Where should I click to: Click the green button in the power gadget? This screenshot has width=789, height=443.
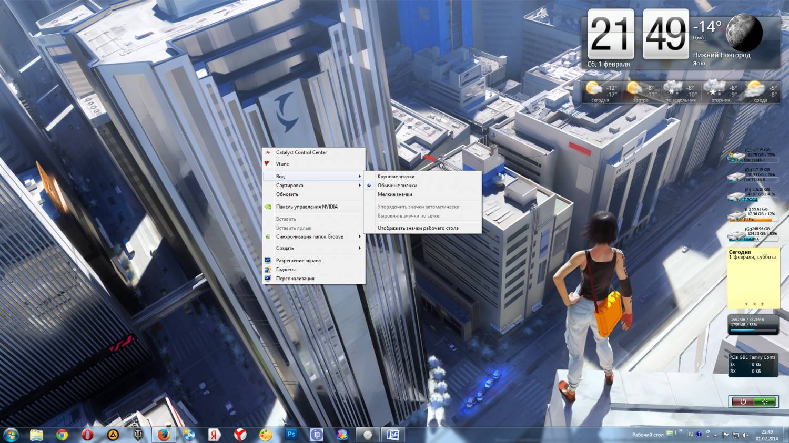click(x=764, y=401)
